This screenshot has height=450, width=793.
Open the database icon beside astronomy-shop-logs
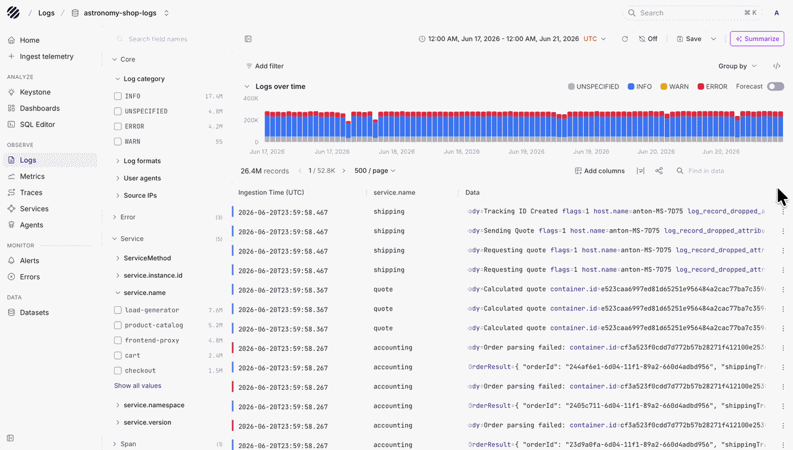pyautogui.click(x=75, y=13)
